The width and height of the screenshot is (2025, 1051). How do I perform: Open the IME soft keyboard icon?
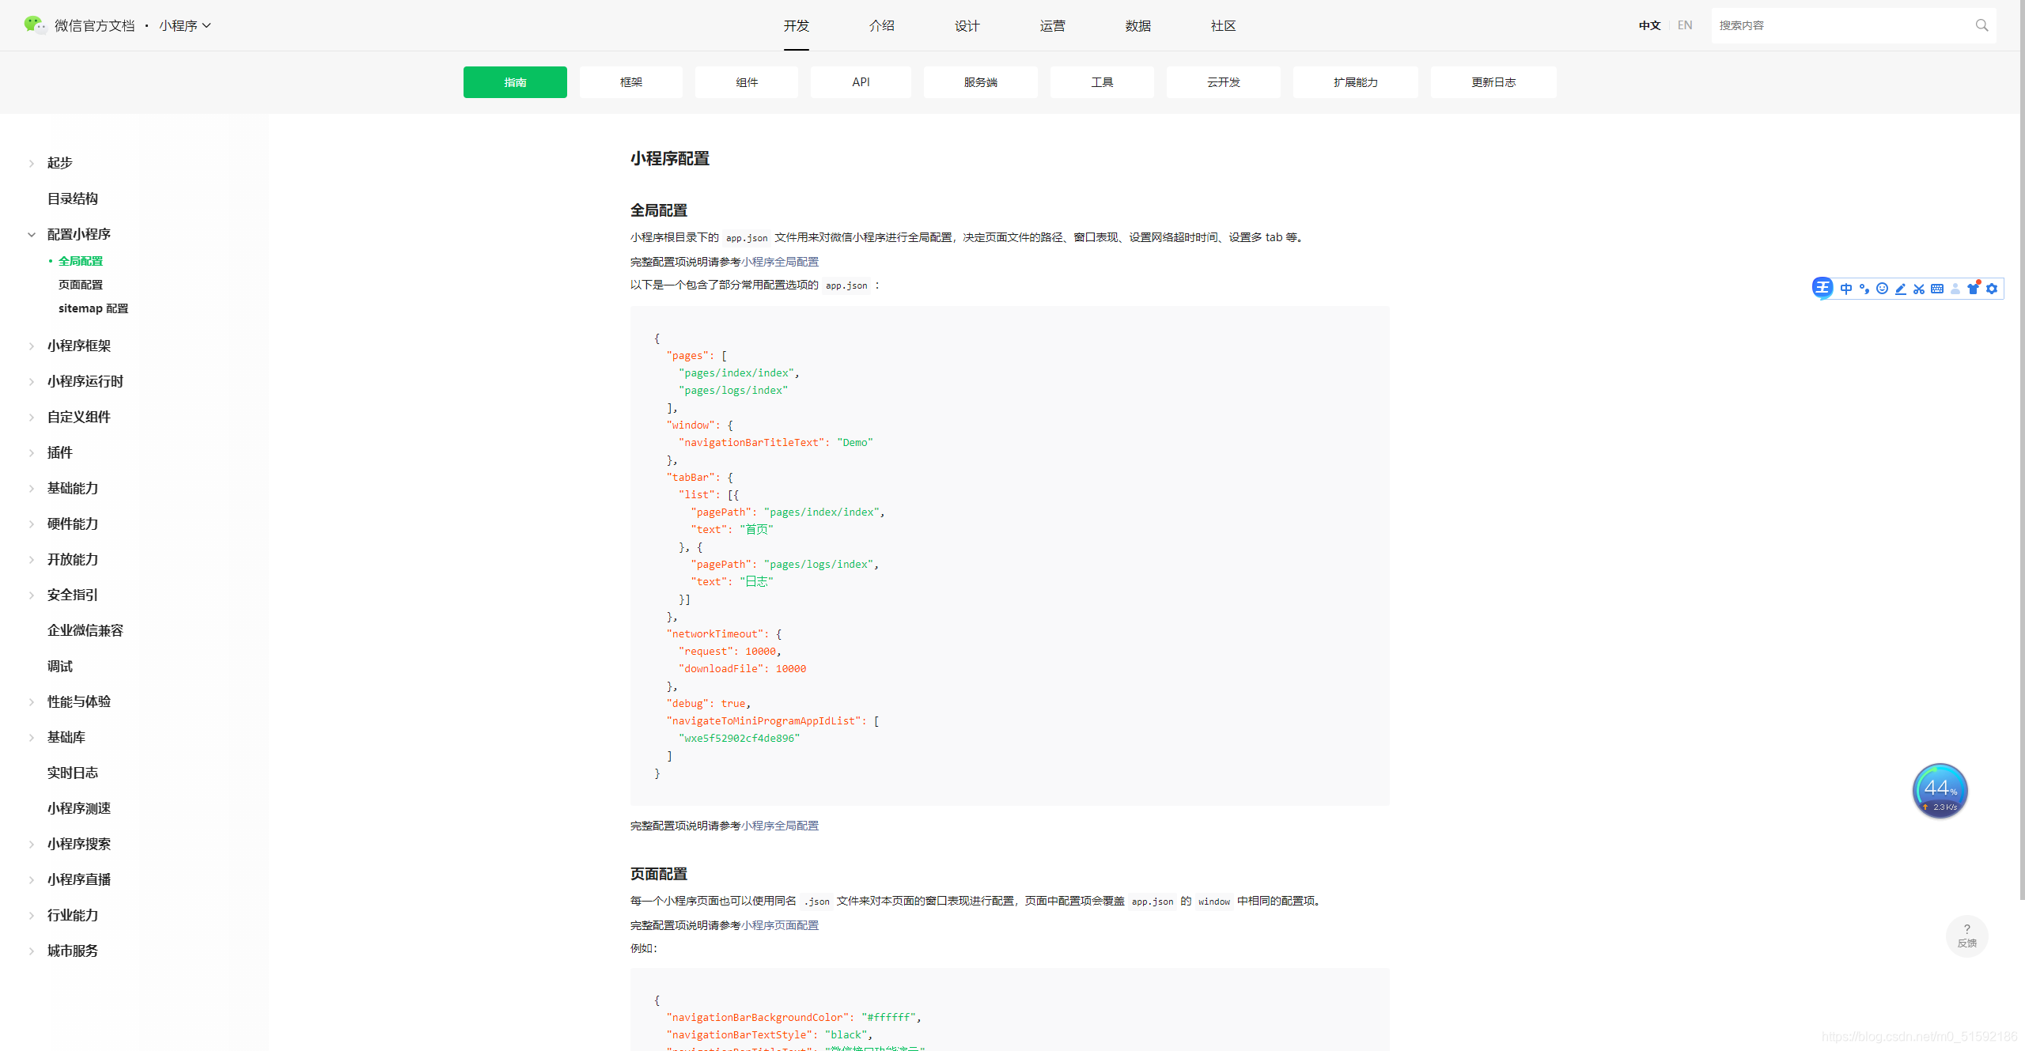click(x=1937, y=289)
